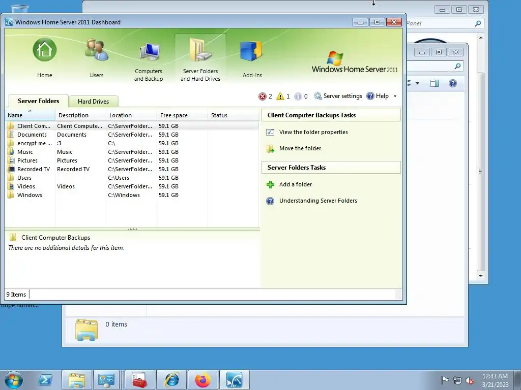Click the muted volume tray icon
Viewport: 521px width, 390px height.
point(470,380)
